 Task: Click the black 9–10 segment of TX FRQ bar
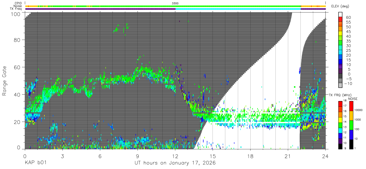(340, 146)
